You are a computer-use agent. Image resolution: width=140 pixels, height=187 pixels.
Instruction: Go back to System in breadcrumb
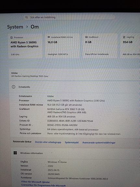15,27
